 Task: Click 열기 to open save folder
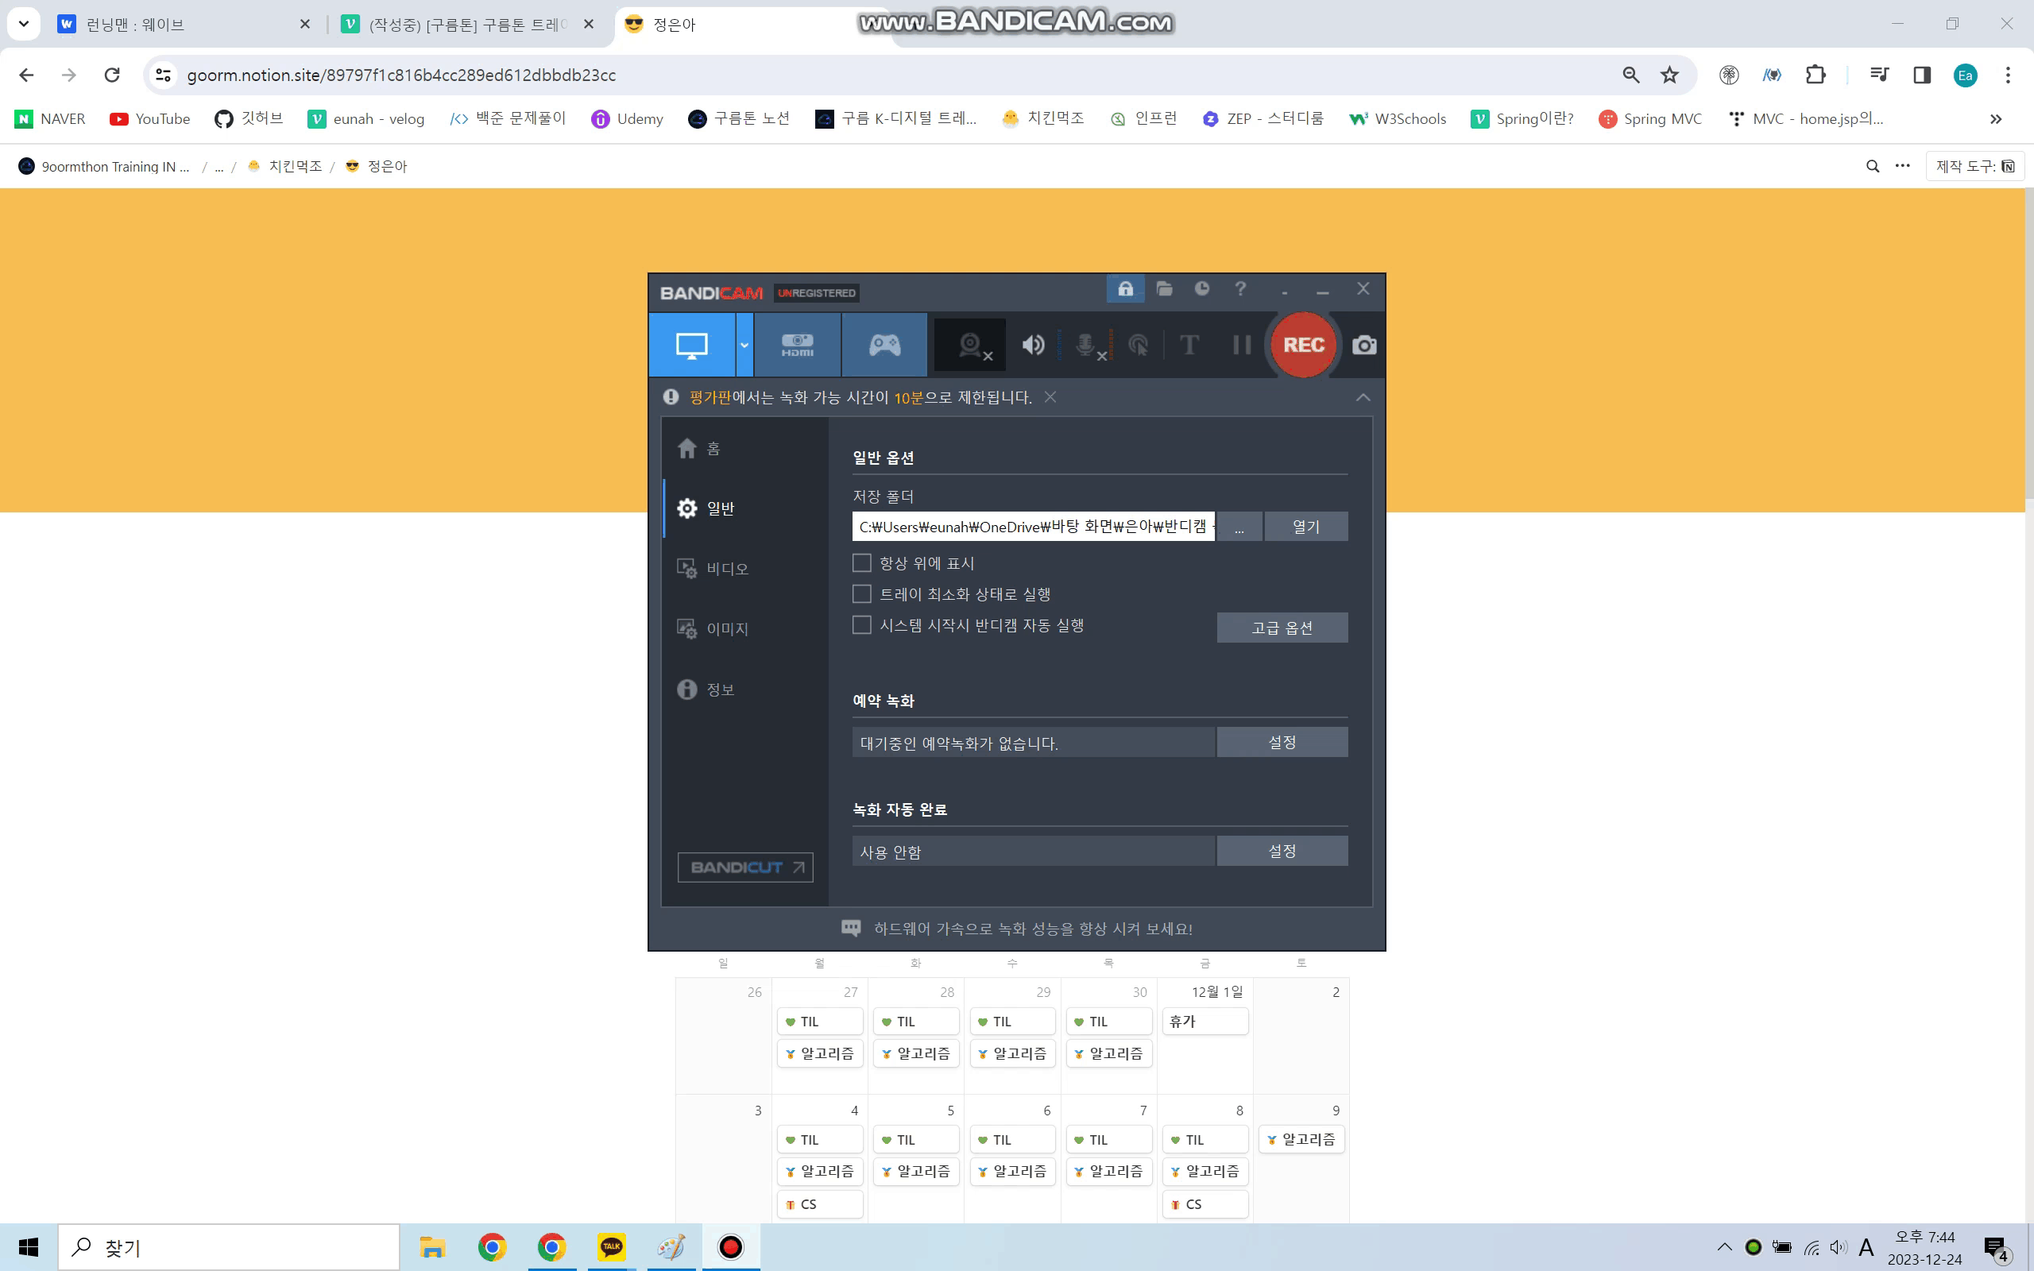click(x=1305, y=526)
